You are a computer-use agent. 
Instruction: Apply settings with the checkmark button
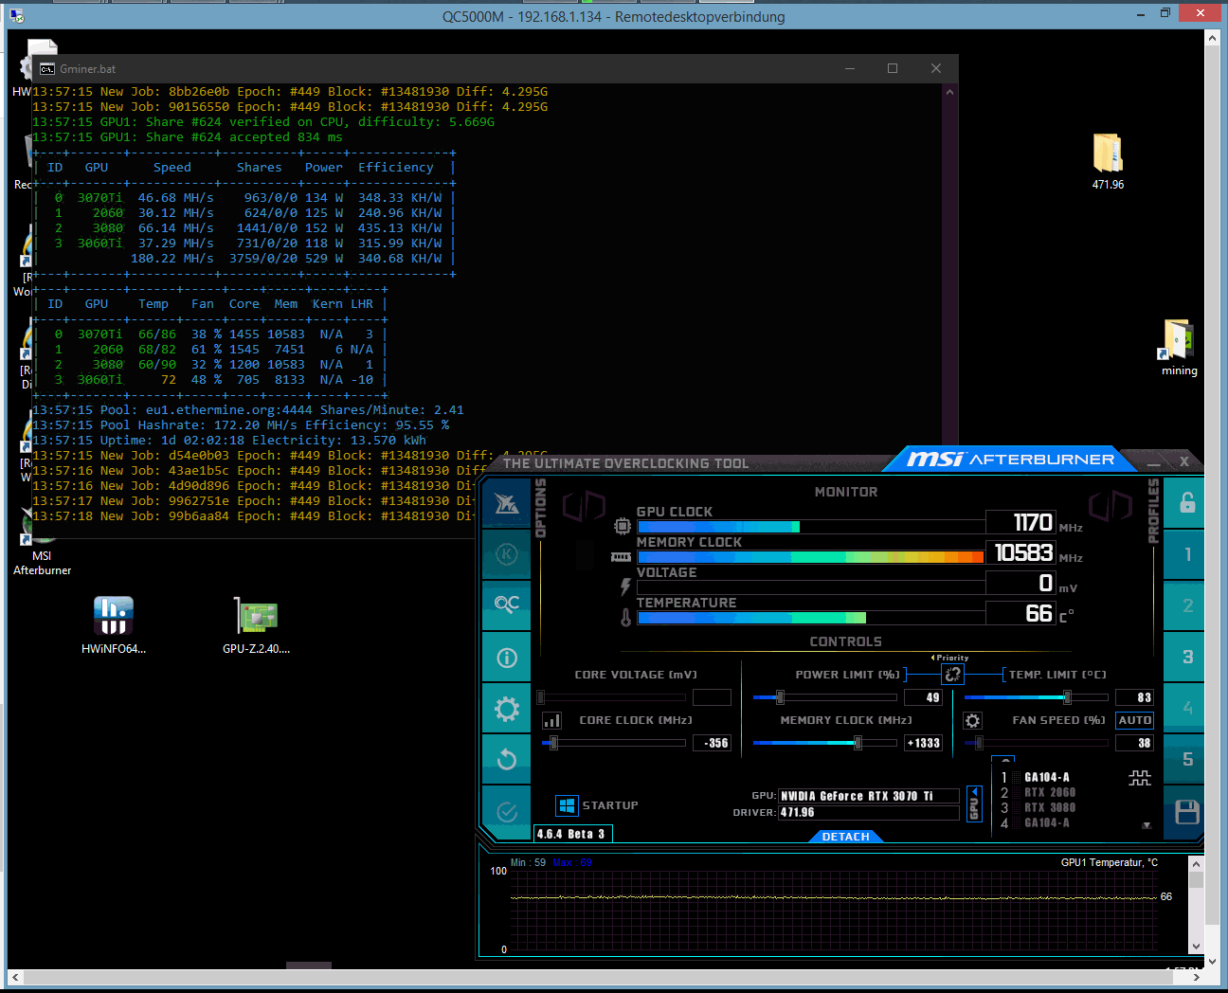pos(506,811)
